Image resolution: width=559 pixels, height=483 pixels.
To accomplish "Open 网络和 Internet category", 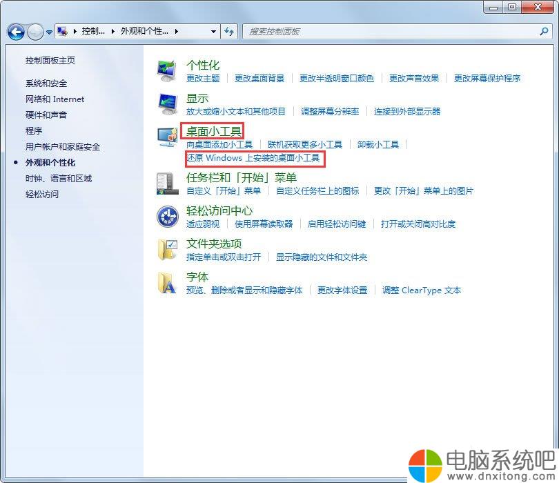I will pos(55,99).
